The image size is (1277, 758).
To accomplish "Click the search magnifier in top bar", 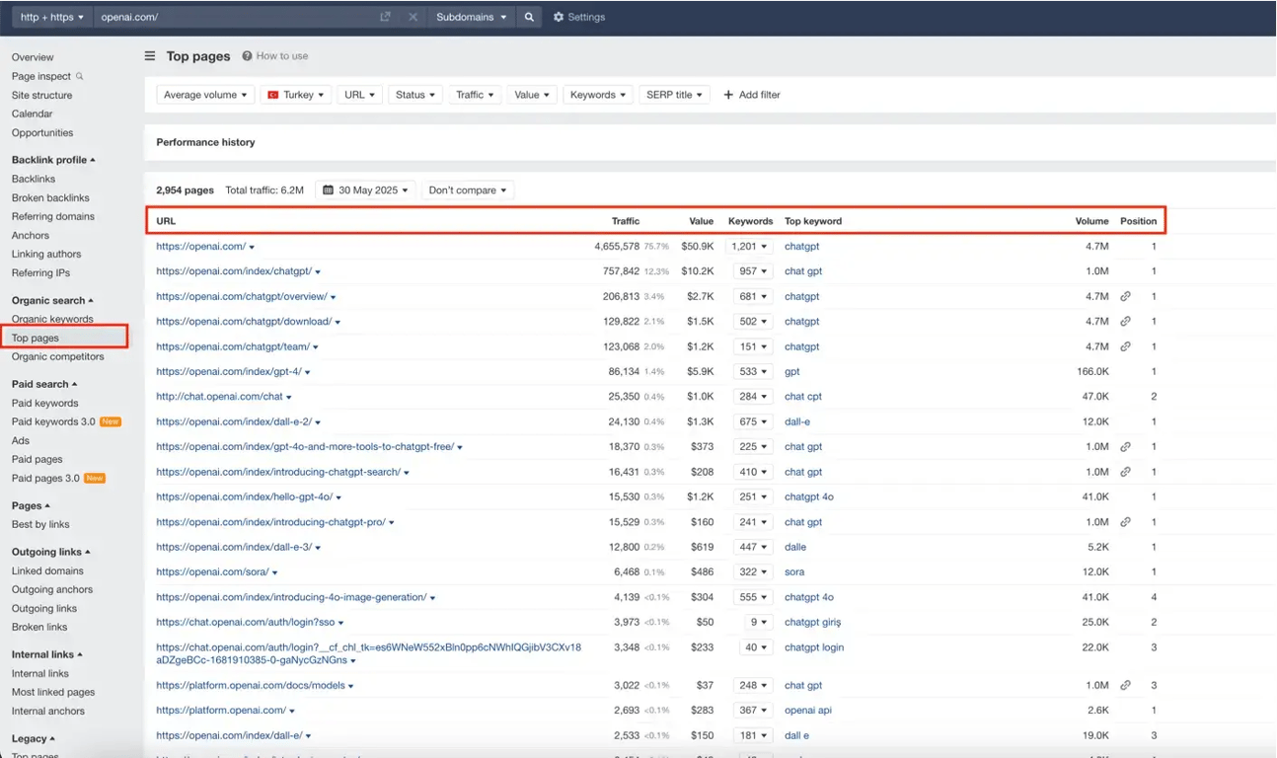I will (528, 17).
